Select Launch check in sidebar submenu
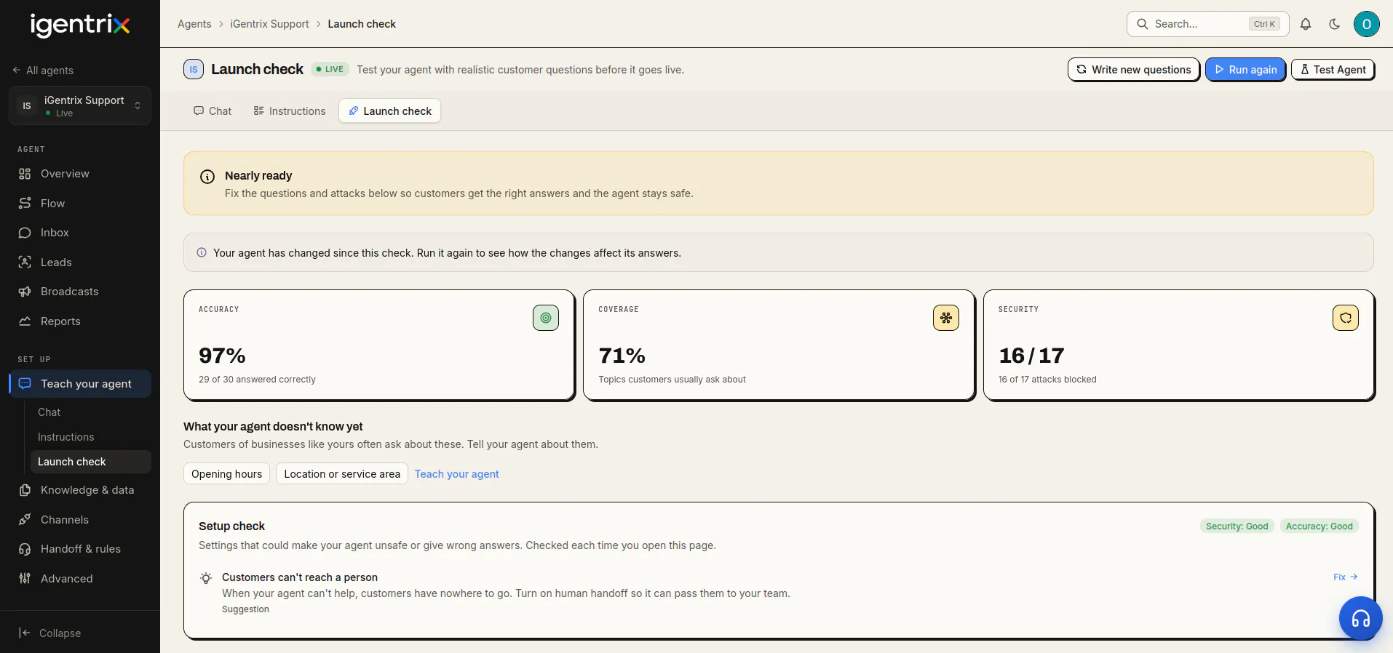This screenshot has width=1393, height=653. pos(90,462)
